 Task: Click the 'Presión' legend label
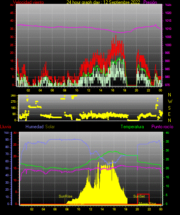[x=150, y=2]
